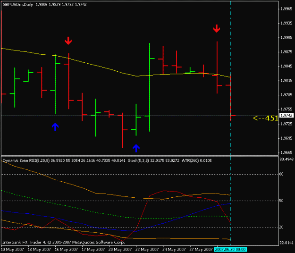This screenshot has height=253, width=295.
Task: Click the 1.9665 price axis label
Action: click(x=287, y=152)
